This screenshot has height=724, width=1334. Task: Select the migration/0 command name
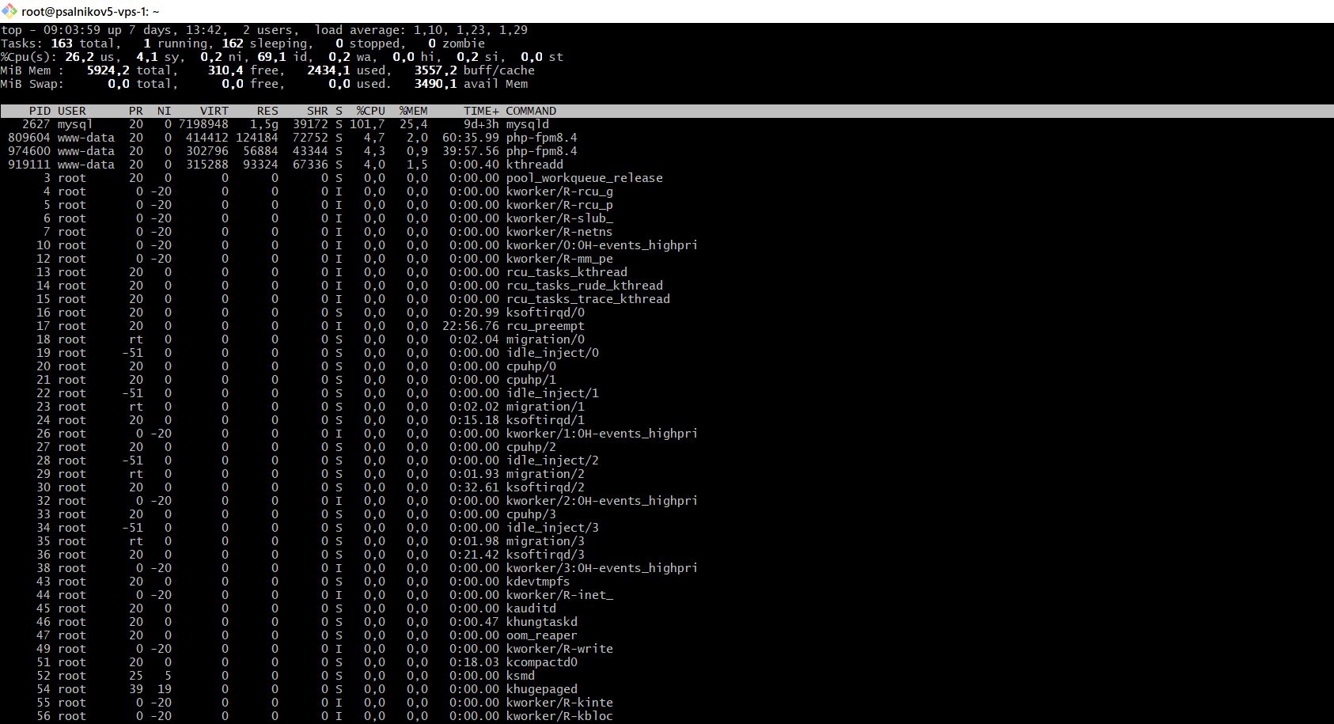[x=545, y=339]
